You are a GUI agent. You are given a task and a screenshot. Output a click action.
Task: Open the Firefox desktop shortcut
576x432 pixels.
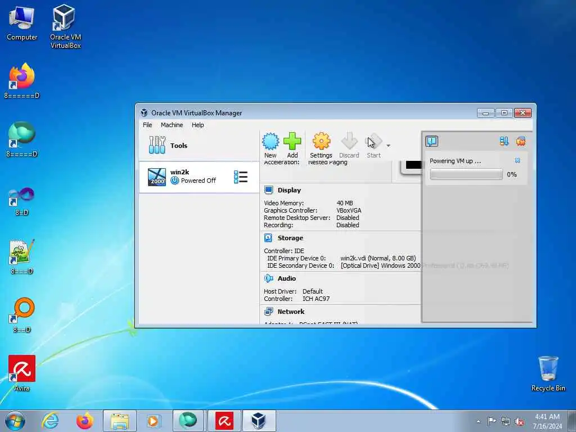pos(22,81)
